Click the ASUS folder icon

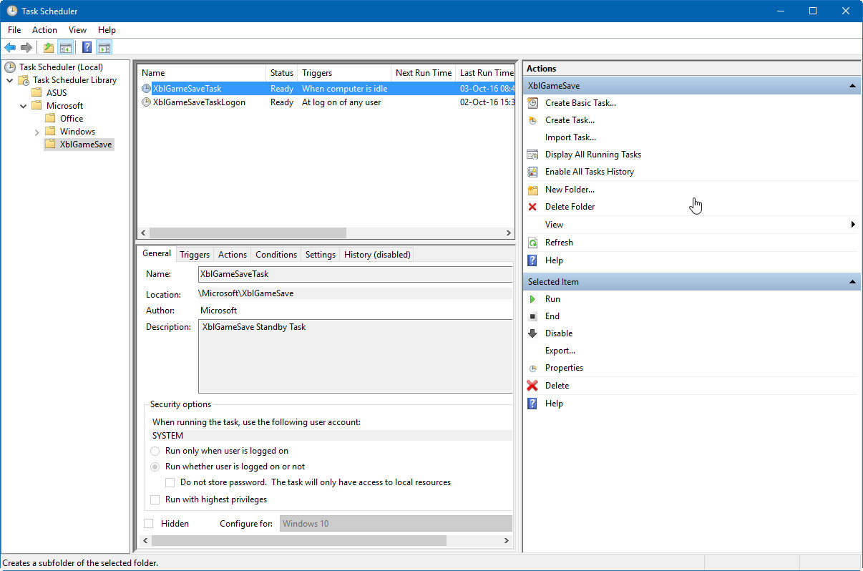(36, 93)
